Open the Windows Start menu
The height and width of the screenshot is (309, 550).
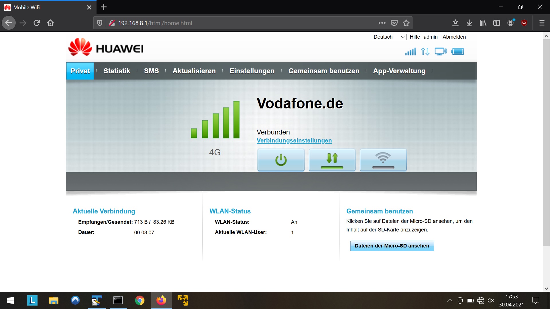point(10,300)
